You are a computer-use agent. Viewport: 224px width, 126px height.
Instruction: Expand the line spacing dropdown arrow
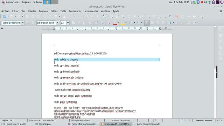pos(173,23)
